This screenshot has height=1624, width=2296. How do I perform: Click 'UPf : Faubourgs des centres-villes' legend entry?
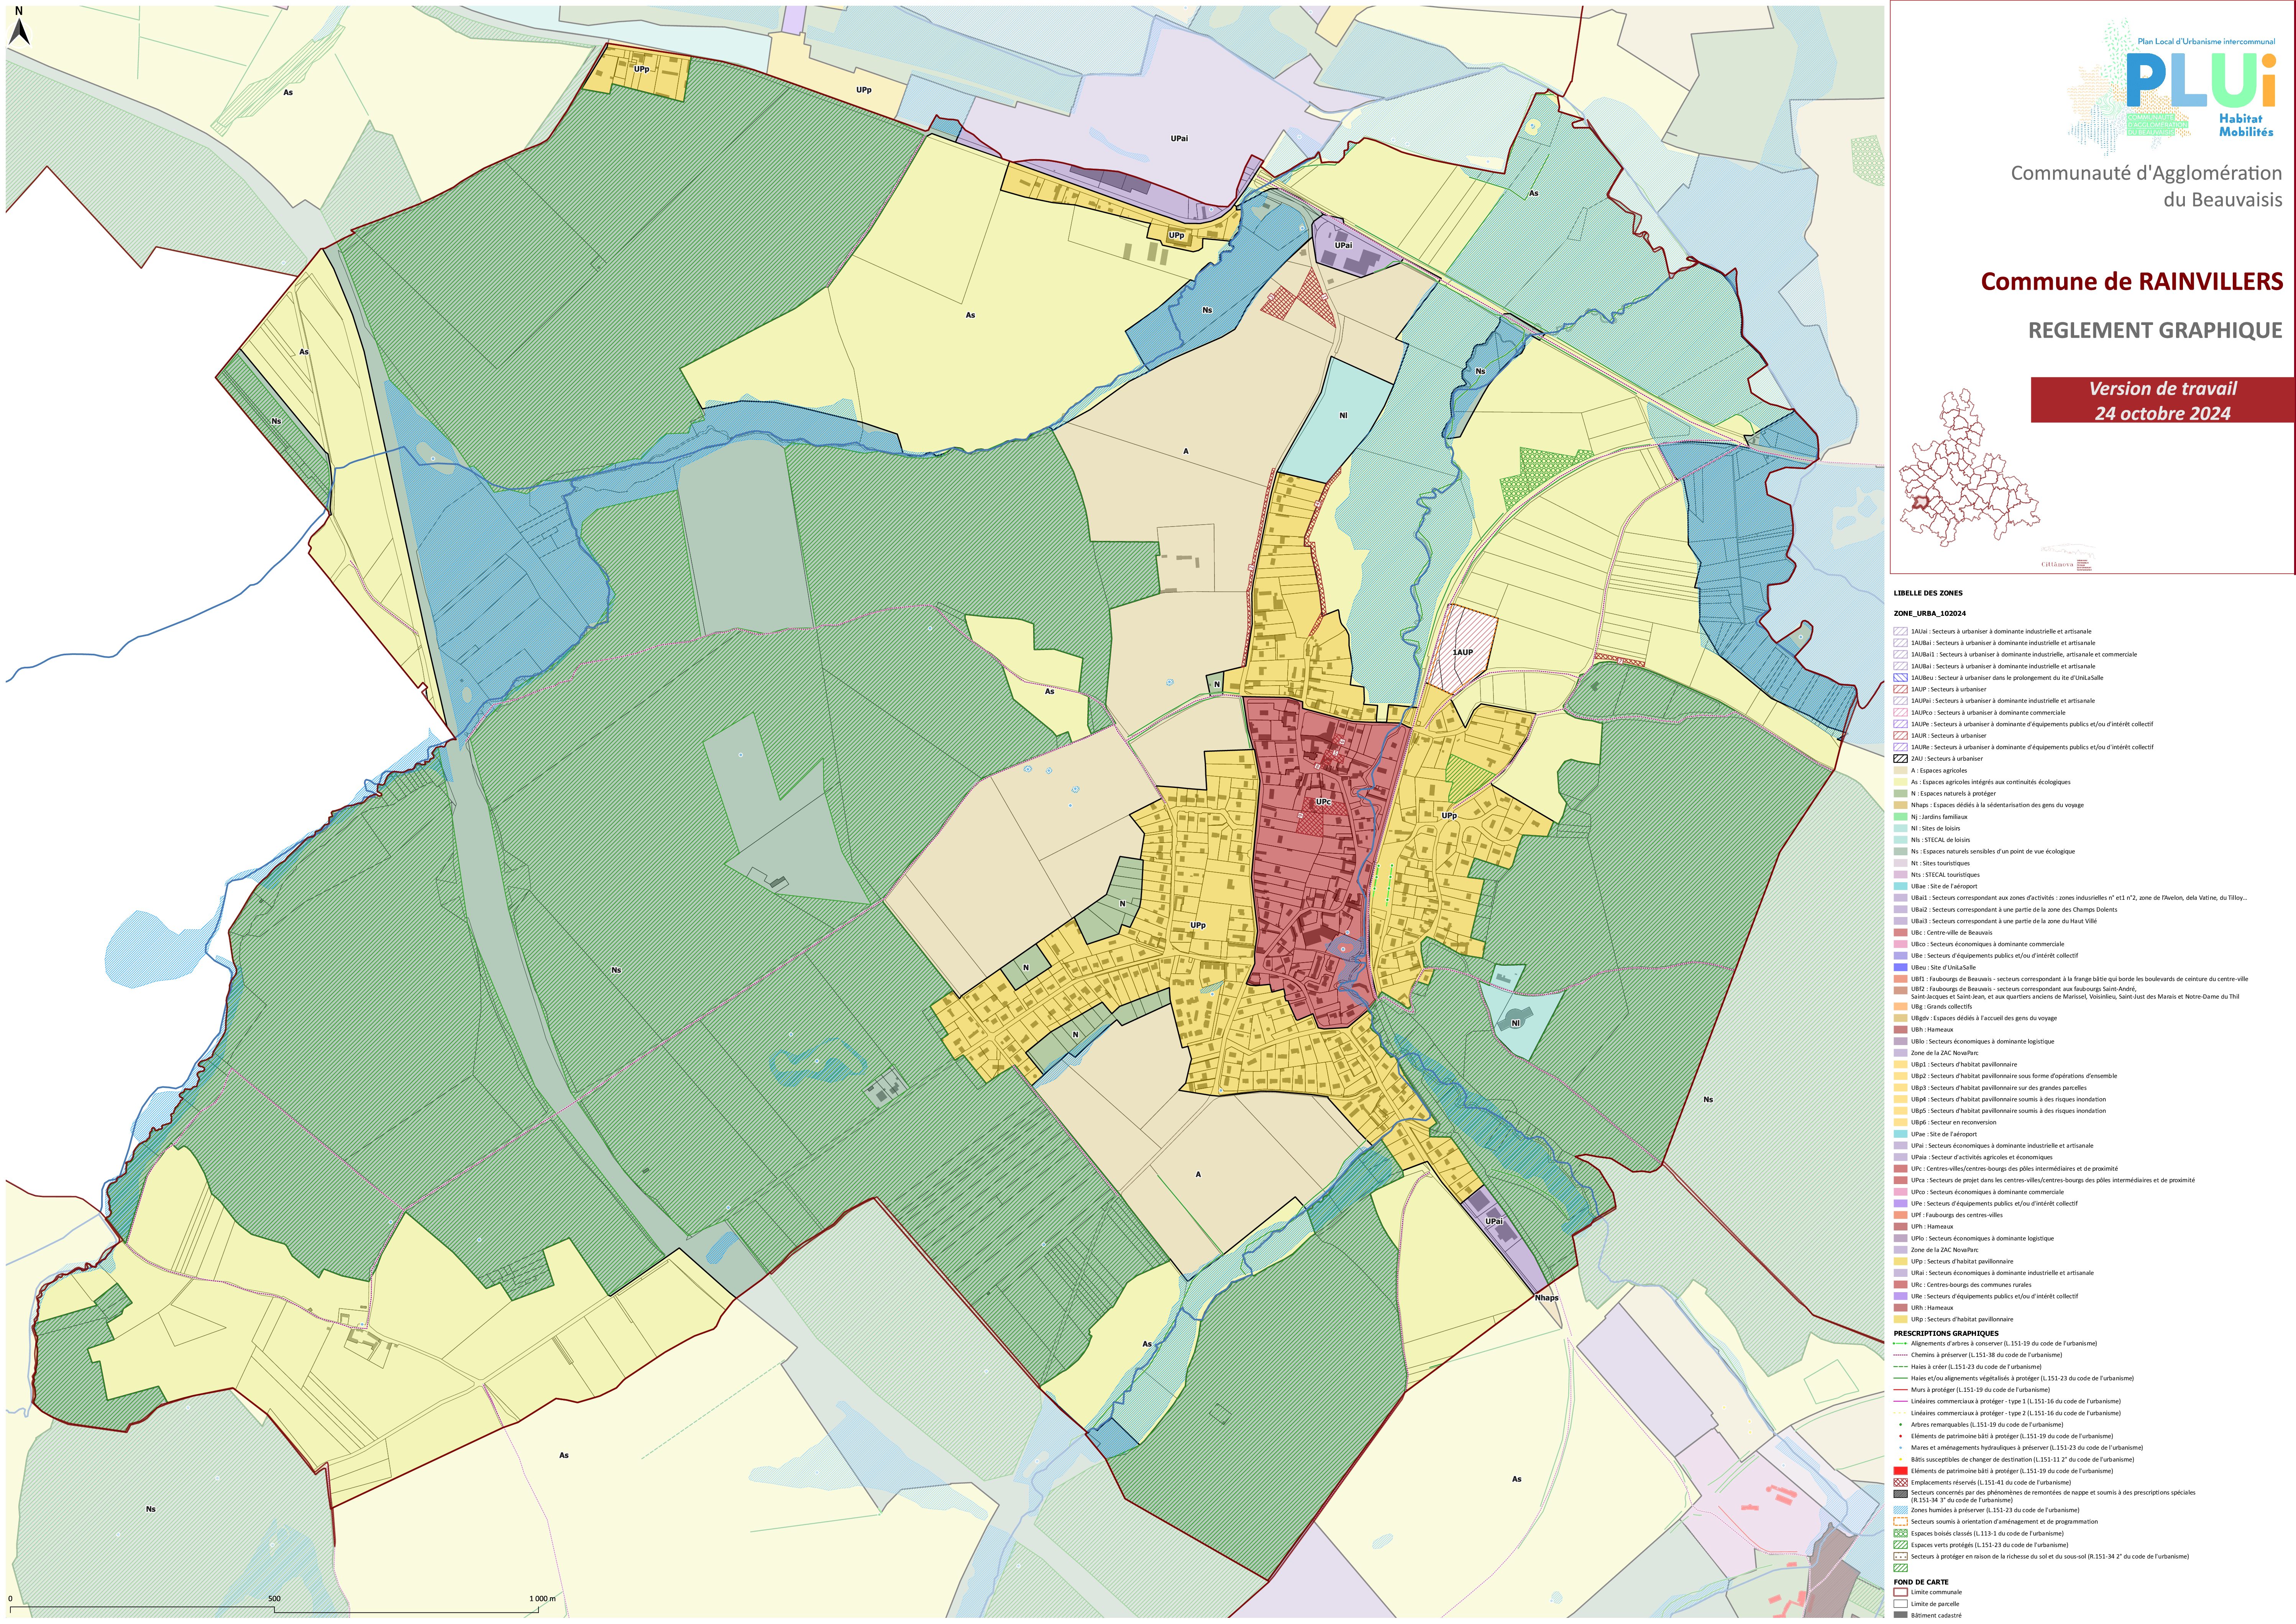click(1956, 1215)
